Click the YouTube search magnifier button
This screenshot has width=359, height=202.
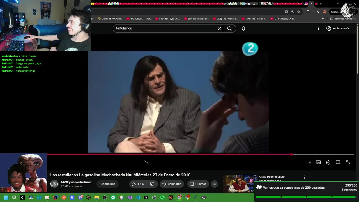229,28
